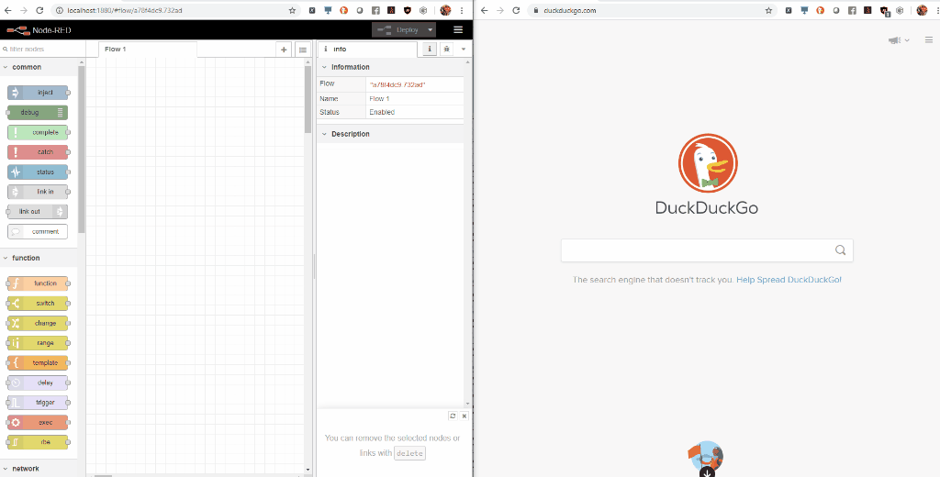Add a new flow with plus button
The width and height of the screenshot is (940, 477).
[285, 50]
